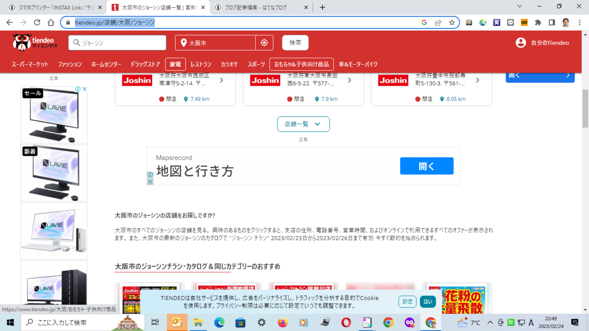Click the browser address bar URL

click(115, 23)
